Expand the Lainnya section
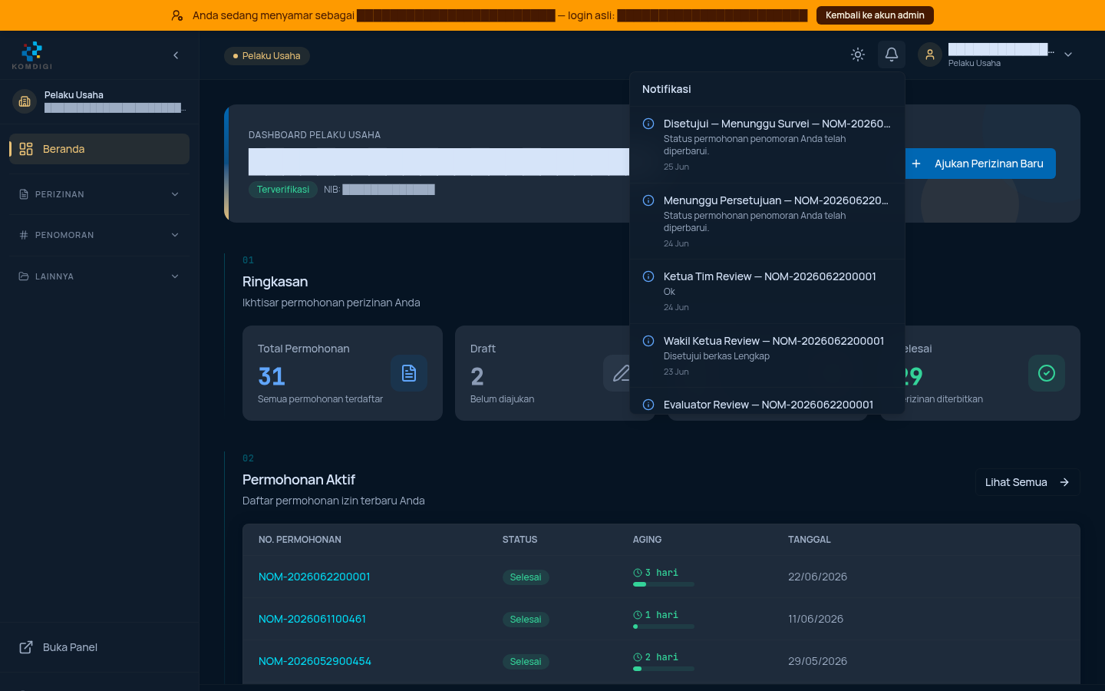 coord(100,276)
